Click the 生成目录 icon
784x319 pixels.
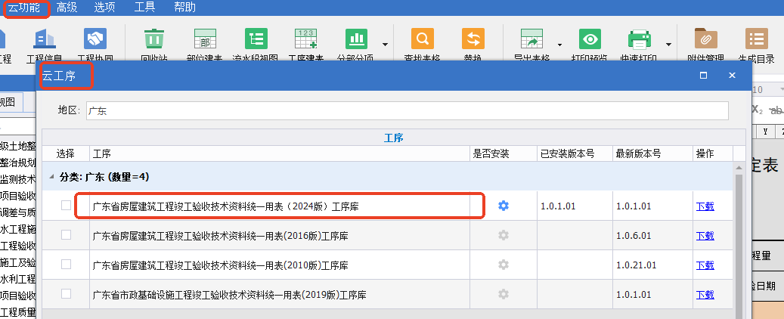(755, 40)
